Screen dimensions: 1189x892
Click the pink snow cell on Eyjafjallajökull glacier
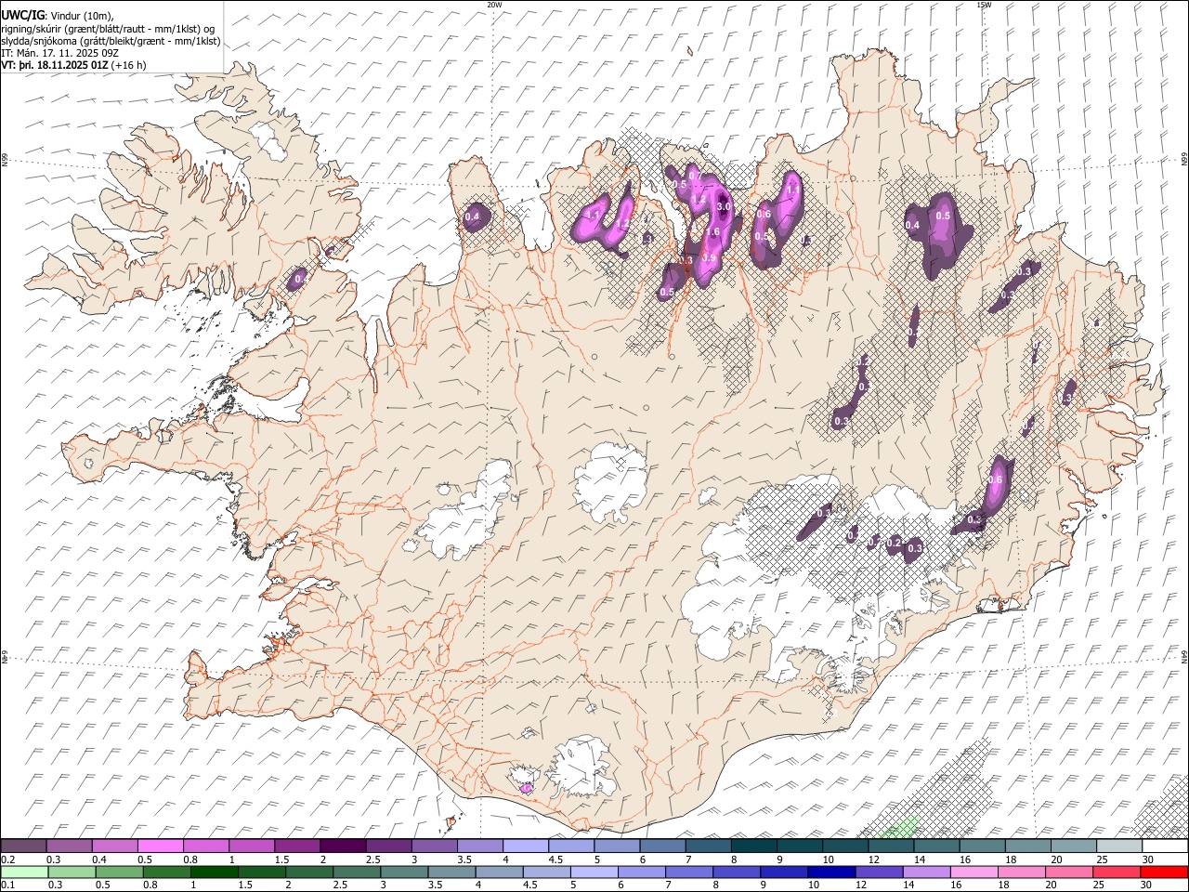click(x=527, y=787)
